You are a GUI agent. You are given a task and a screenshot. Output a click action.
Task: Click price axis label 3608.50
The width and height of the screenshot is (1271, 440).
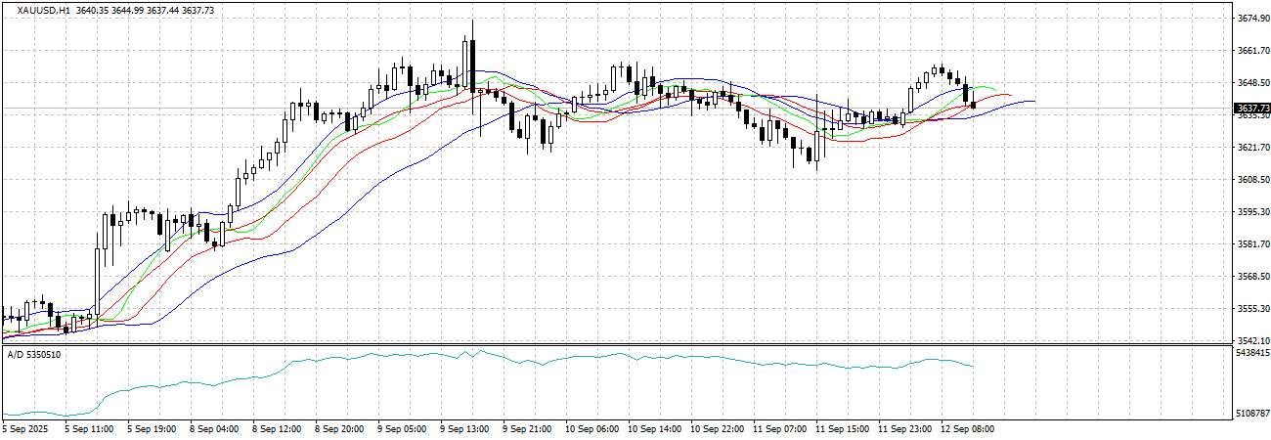(1252, 180)
